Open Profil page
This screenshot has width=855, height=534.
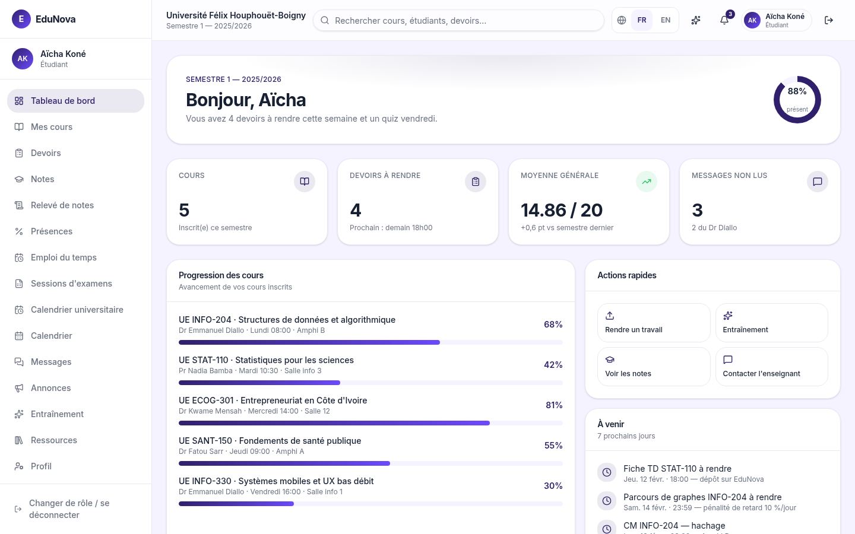[75, 466]
